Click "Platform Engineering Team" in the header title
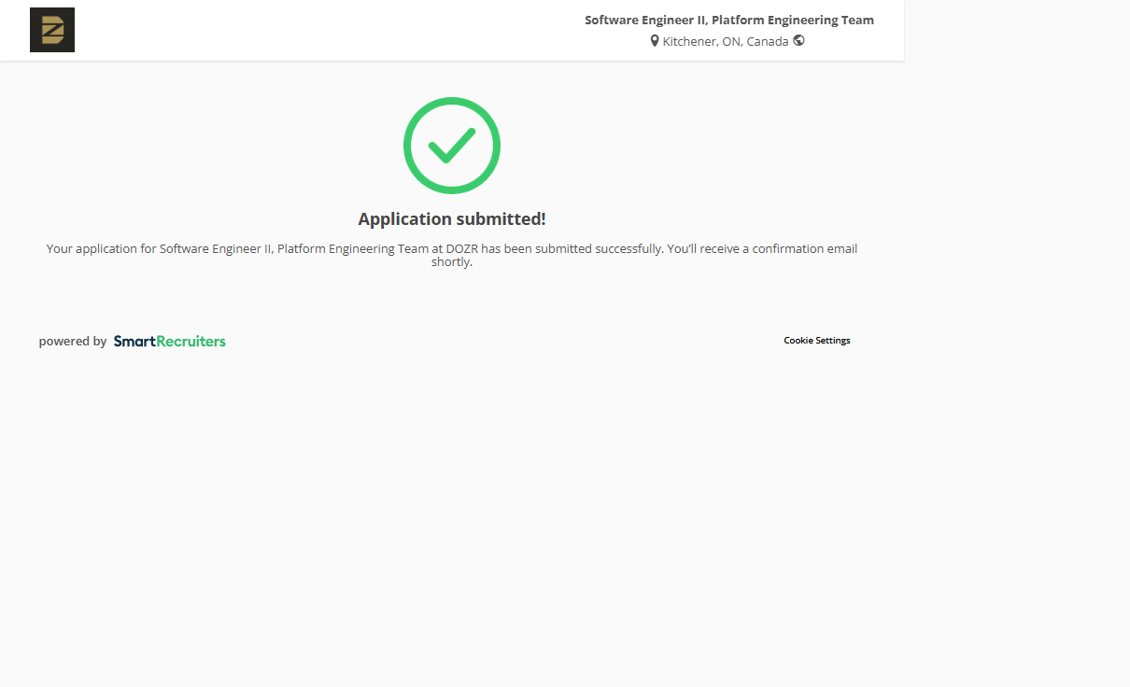Viewport: 1130px width, 687px height. click(x=793, y=20)
